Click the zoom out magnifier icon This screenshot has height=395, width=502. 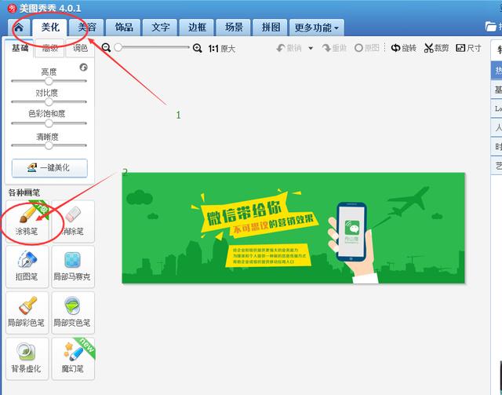(x=106, y=48)
